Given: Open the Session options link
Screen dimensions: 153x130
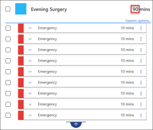Looking at the screenshot, I should (x=138, y=21).
